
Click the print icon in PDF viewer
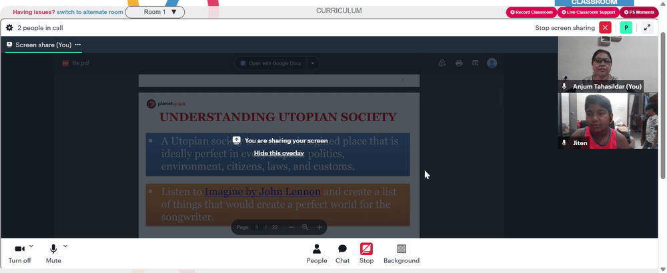click(x=459, y=63)
